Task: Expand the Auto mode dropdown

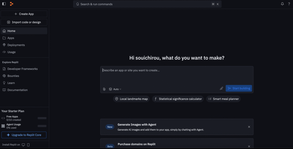Action: click(x=115, y=89)
